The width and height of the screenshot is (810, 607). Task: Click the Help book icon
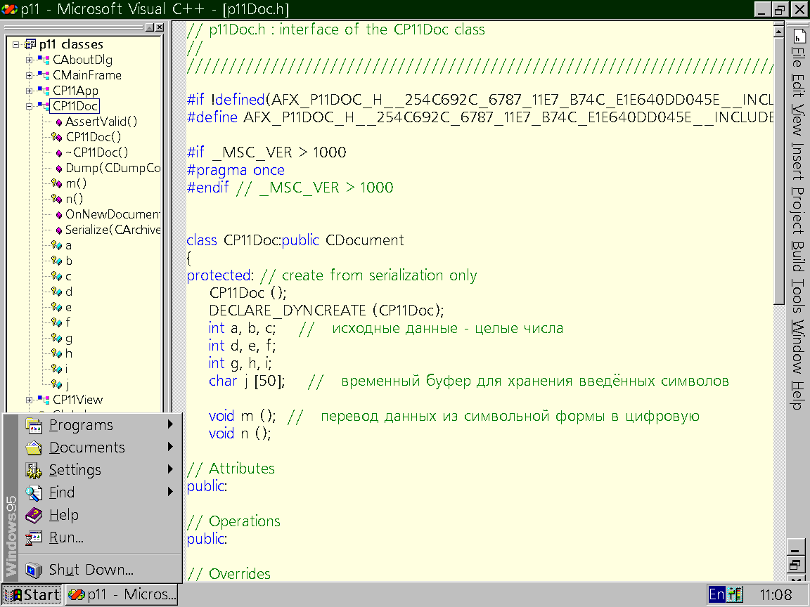[x=34, y=515]
